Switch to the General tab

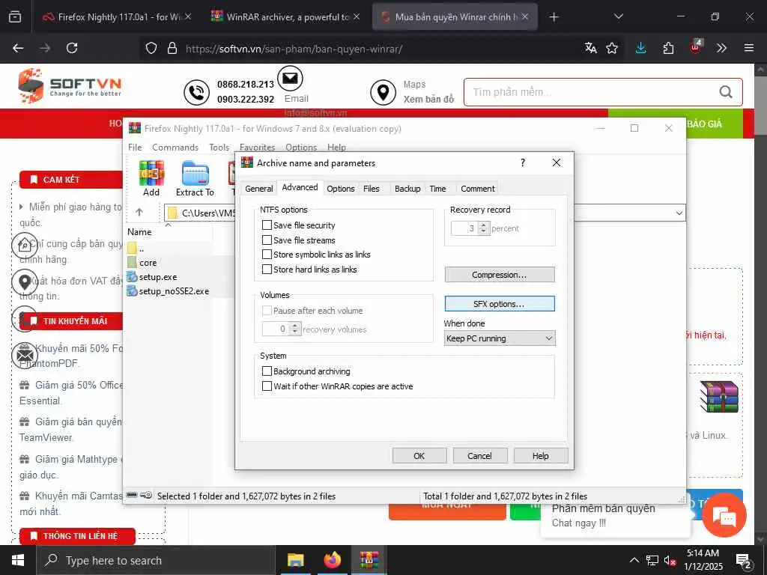[x=258, y=189]
